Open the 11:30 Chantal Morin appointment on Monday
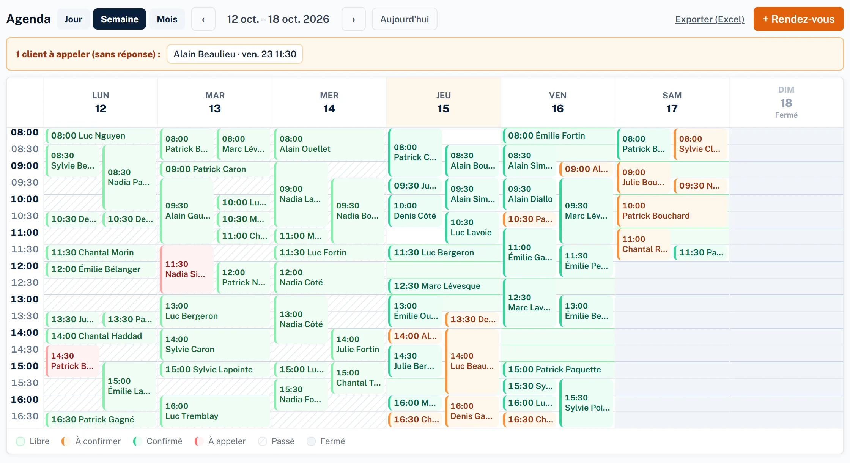Viewport: 850px width, 463px height. [x=101, y=253]
